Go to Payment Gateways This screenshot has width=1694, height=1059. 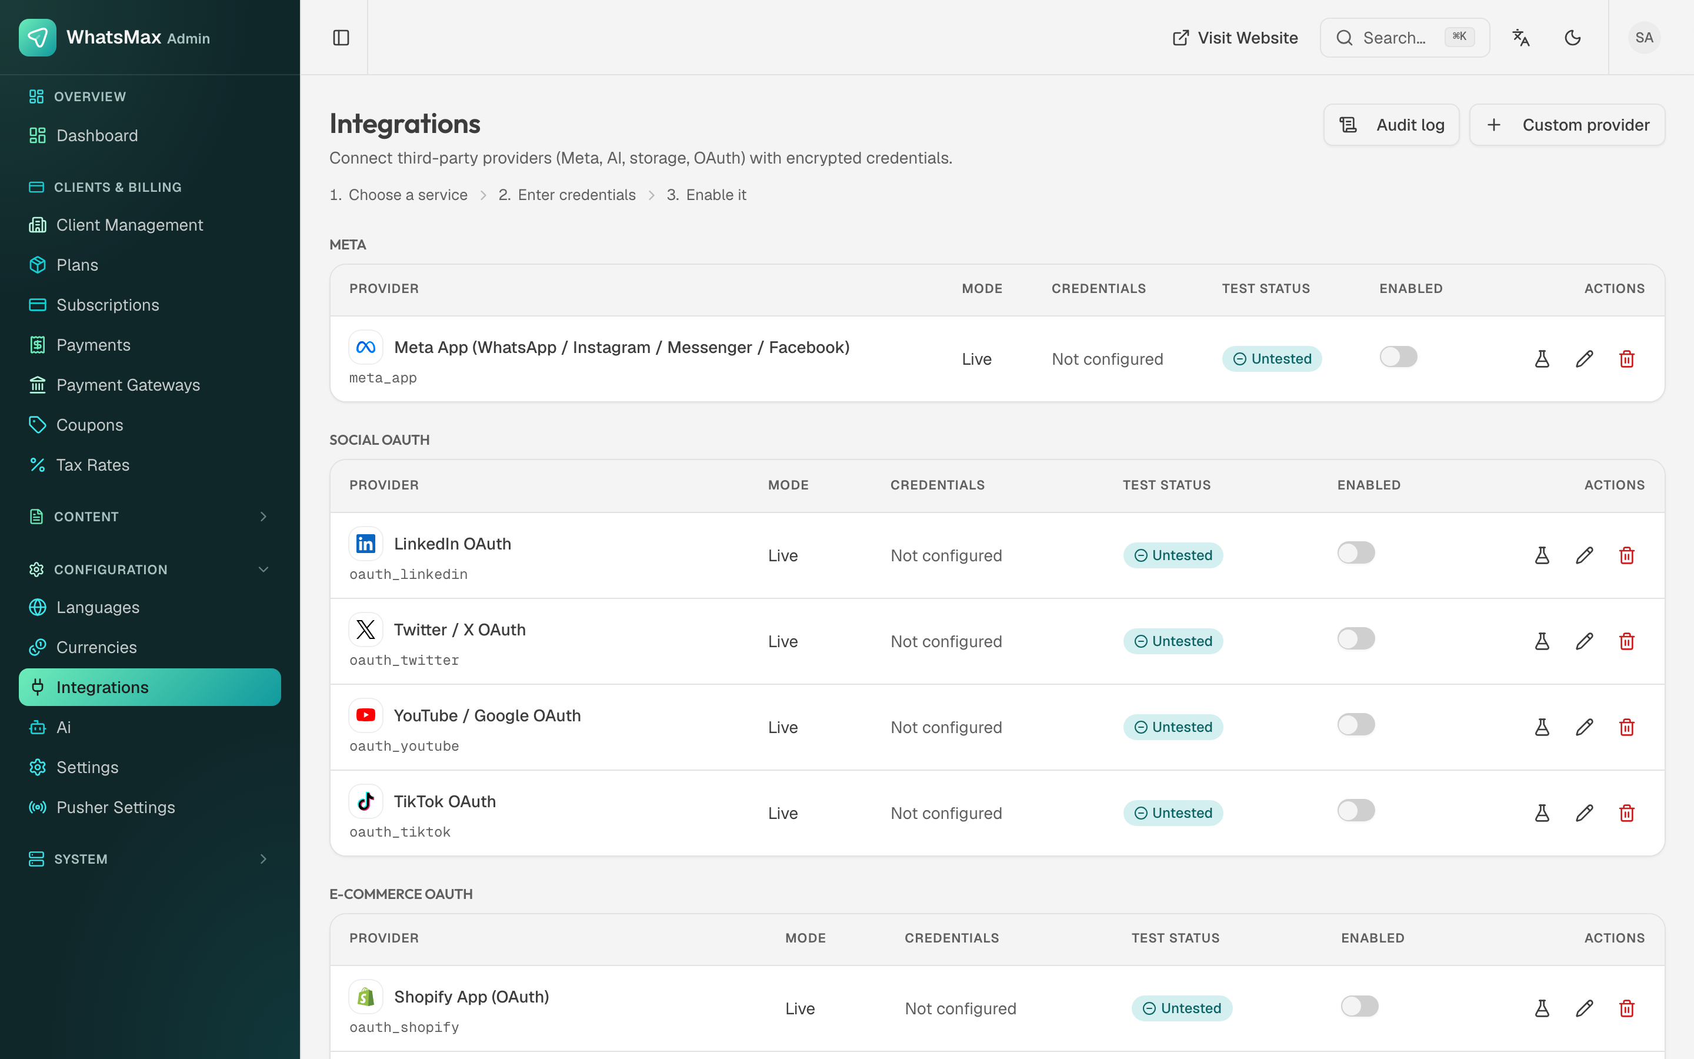(150, 385)
